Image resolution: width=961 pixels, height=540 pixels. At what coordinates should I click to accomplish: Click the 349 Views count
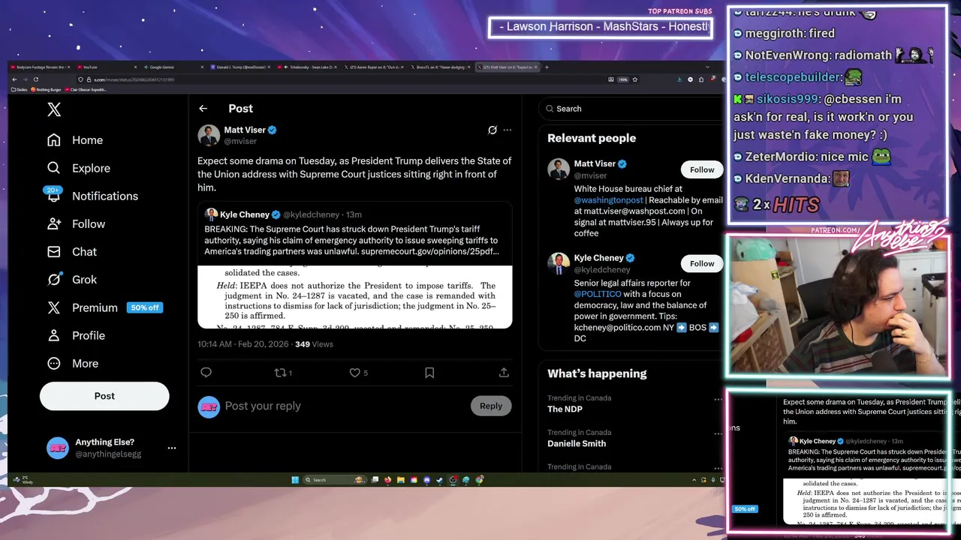[314, 344]
